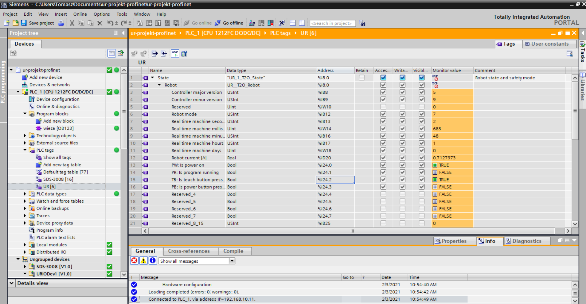Click the New project icon in toolbar
Image resolution: width=586 pixels, height=304 pixels.
(7, 23)
